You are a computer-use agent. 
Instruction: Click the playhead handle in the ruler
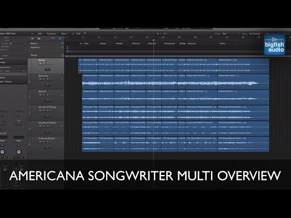(153, 41)
